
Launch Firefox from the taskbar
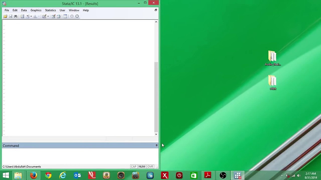tap(33, 175)
